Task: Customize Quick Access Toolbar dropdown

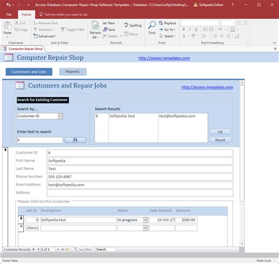Action: 28,5
